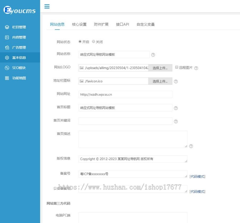Select the 关闭 radio button
The height and width of the screenshot is (223, 240).
click(x=93, y=42)
